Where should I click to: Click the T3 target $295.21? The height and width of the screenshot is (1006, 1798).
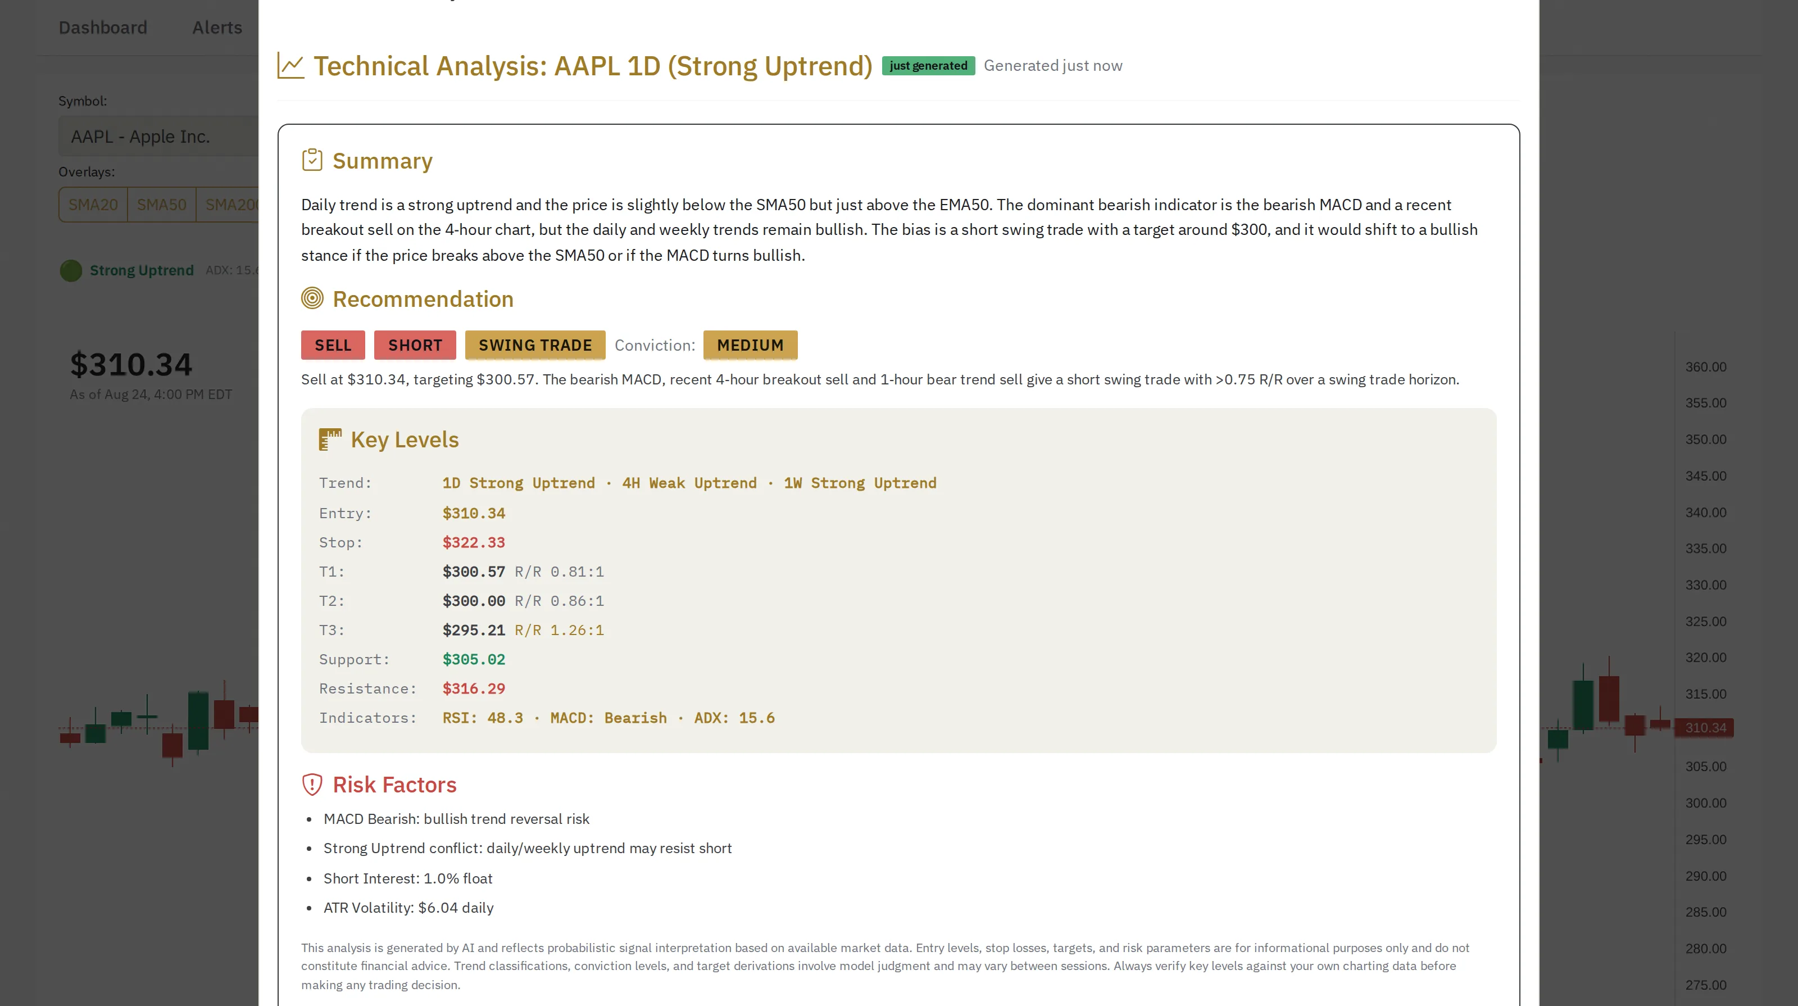coord(474,631)
